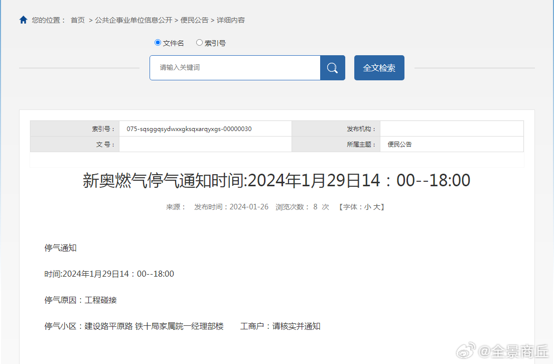Open 公共企事业单位信息公开 breadcrumb link

[133, 20]
